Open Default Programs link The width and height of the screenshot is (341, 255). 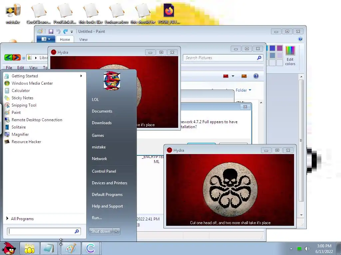pos(107,195)
